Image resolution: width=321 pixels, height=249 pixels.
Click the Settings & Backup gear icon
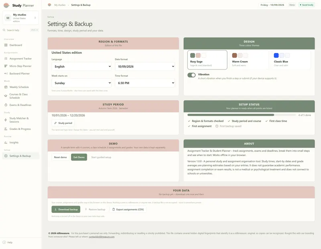(6, 156)
